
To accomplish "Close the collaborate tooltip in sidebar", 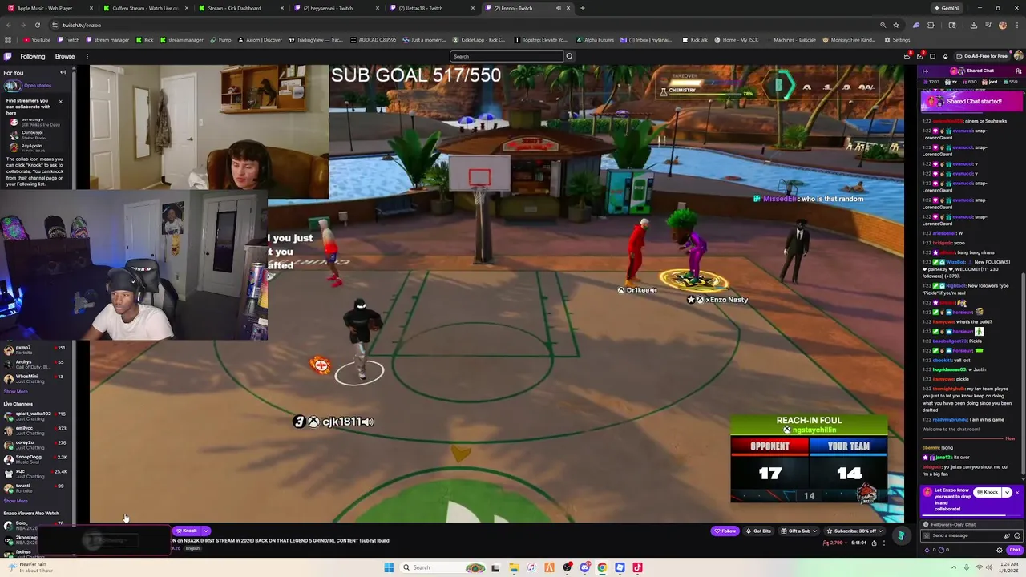I will coord(60,102).
